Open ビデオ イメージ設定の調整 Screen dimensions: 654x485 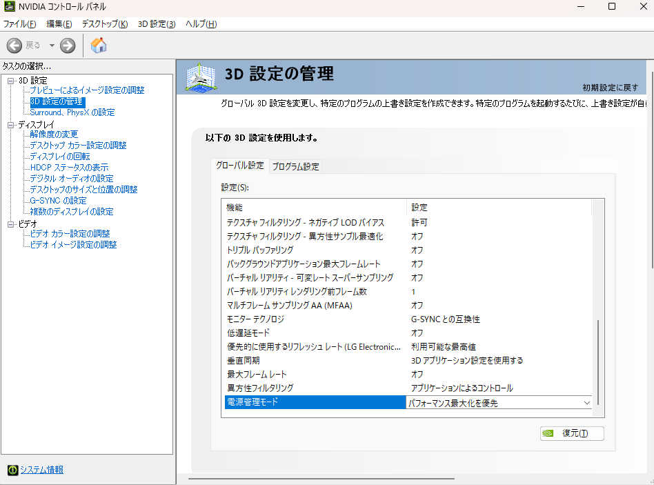coord(73,245)
